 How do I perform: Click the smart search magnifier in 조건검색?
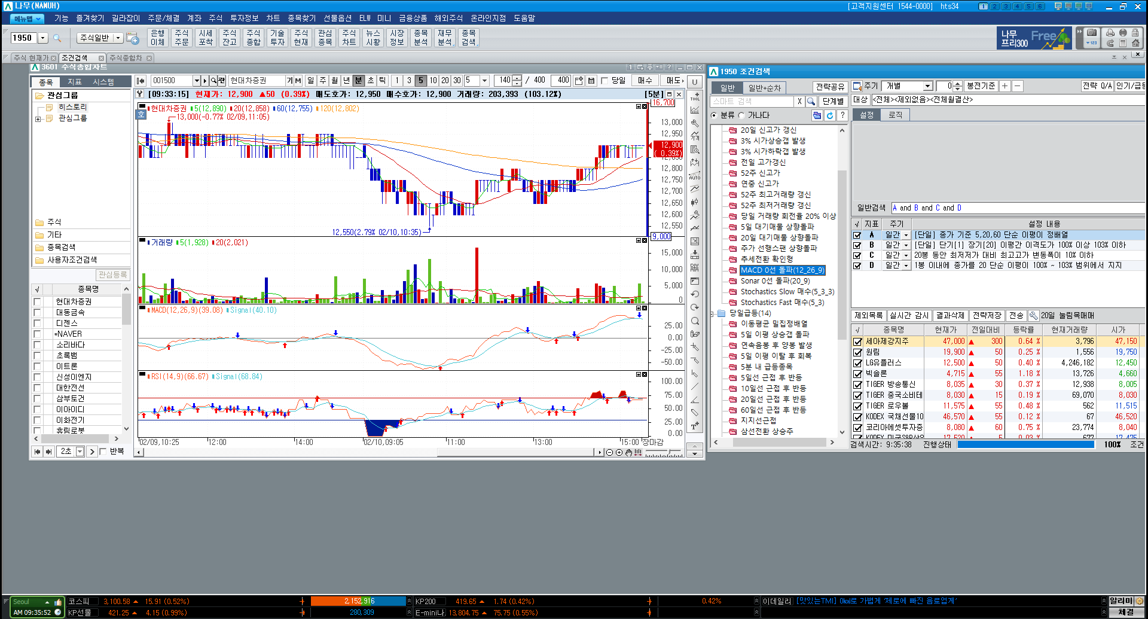pos(811,101)
